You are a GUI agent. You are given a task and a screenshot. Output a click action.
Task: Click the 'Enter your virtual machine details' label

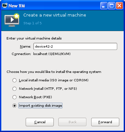pyautogui.click(x=34, y=38)
